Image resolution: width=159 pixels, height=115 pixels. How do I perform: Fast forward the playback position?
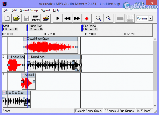pyautogui.click(x=77, y=18)
